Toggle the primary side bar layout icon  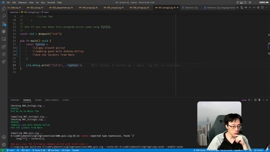pos(238,3)
